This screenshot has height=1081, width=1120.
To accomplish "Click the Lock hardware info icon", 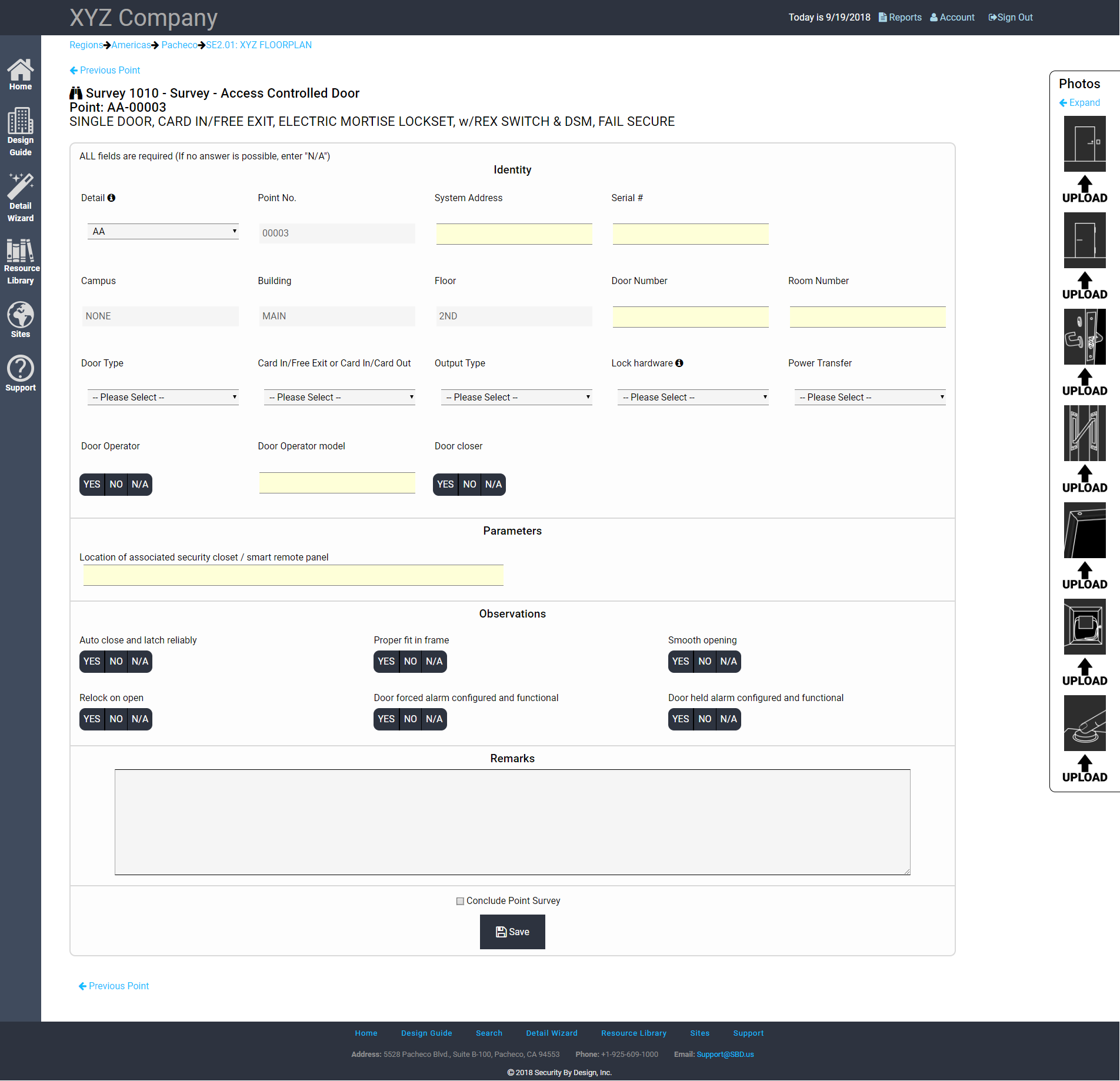I will point(679,363).
